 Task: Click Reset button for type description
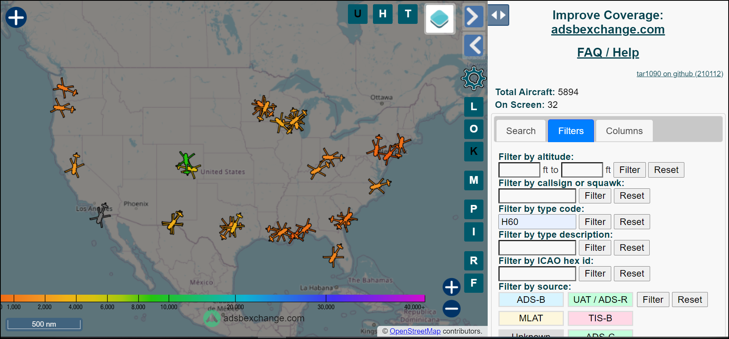(632, 248)
